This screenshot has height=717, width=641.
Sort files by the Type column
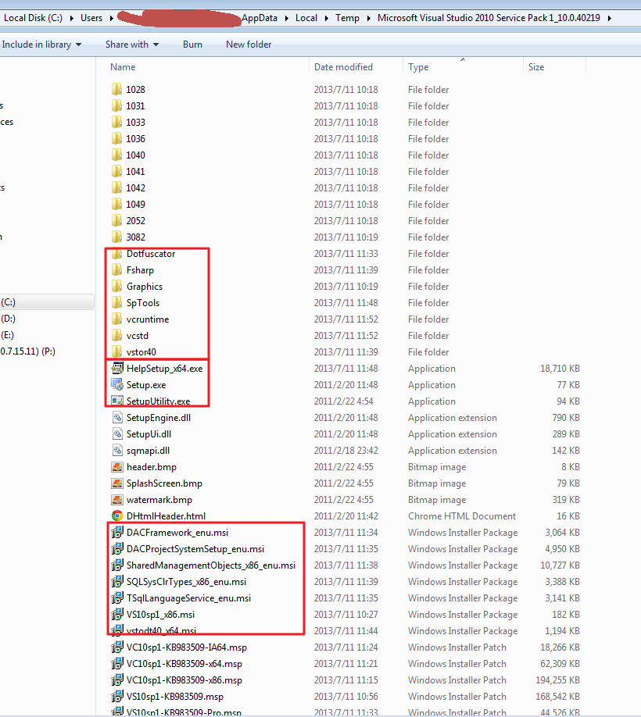click(418, 66)
